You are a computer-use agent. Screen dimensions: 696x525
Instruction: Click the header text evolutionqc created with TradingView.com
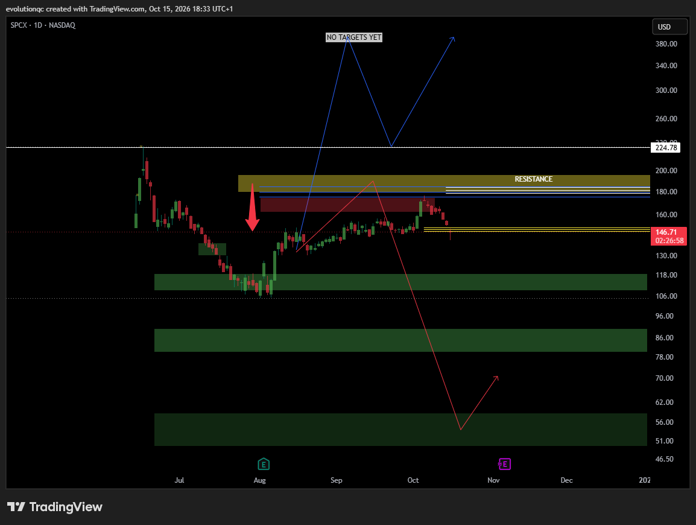(75, 9)
